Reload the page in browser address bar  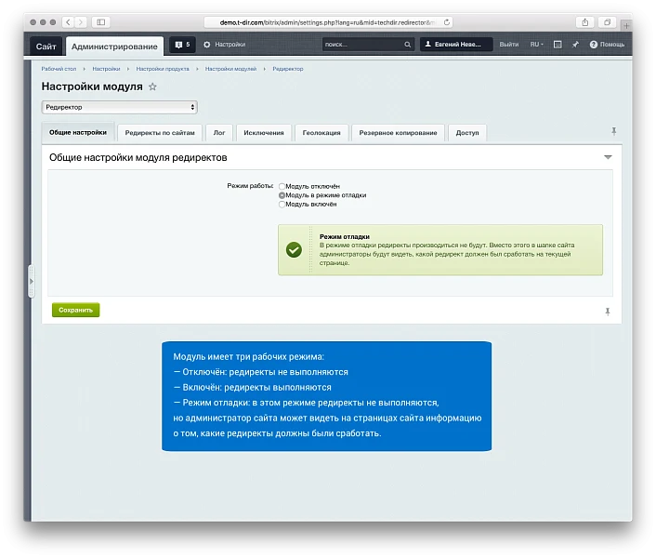tap(447, 22)
